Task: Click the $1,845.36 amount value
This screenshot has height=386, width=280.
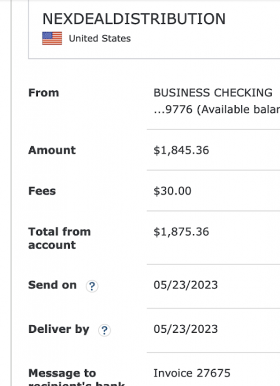Action: (181, 150)
